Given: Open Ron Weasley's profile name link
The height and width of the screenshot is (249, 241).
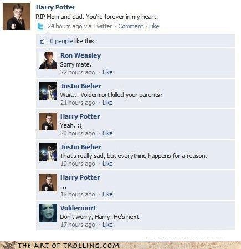Looking at the screenshot, I should click(80, 55).
